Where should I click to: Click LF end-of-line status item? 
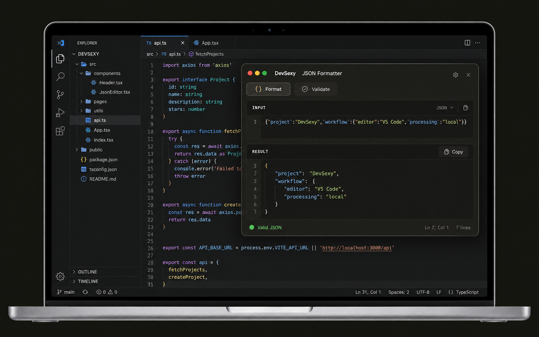(439, 292)
